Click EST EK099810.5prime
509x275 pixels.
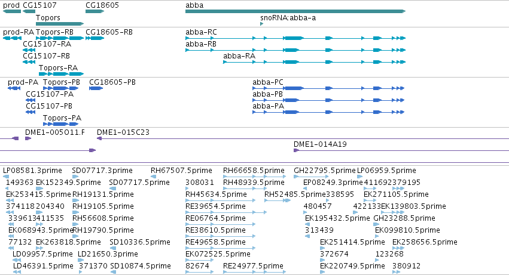coord(407,231)
